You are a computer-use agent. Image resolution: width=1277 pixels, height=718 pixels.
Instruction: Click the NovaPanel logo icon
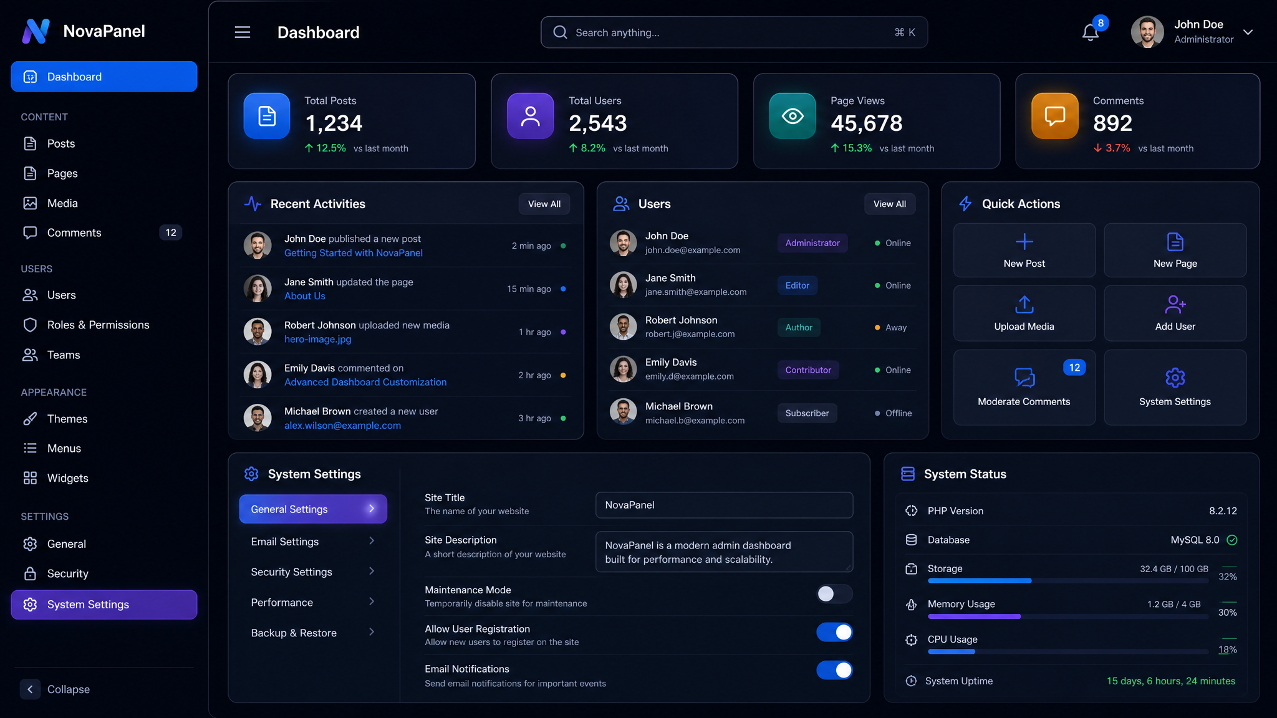(x=36, y=31)
